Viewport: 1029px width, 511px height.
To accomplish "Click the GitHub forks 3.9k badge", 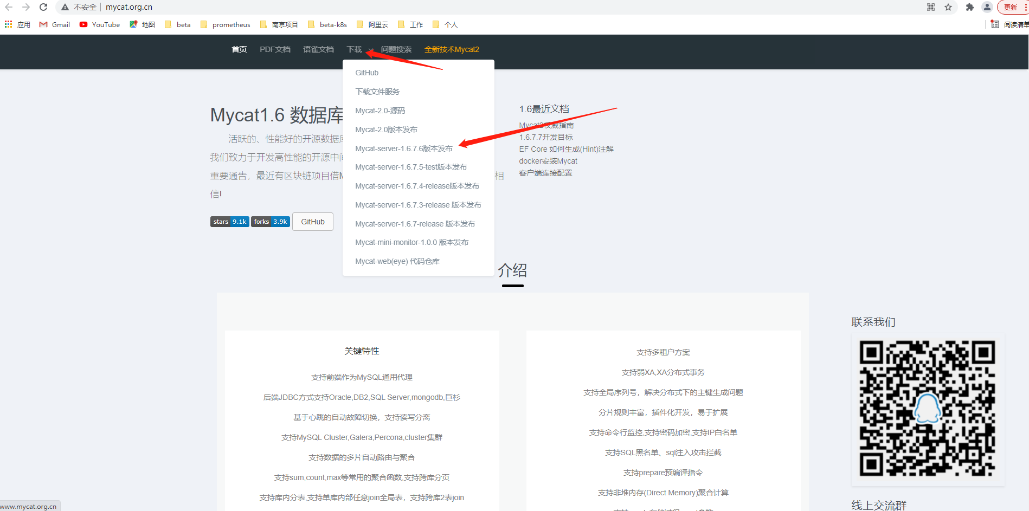I will (x=271, y=222).
